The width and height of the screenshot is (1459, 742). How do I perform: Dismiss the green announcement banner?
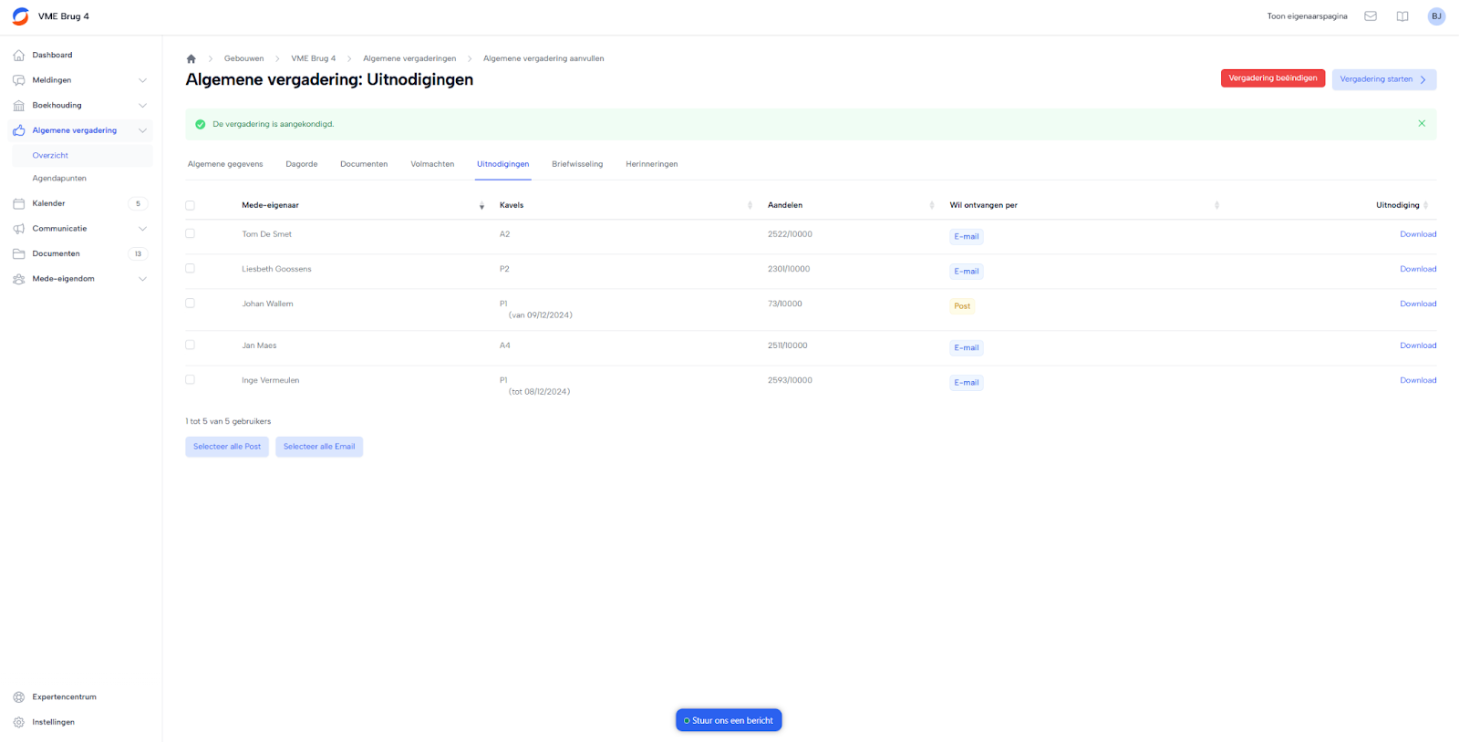(x=1421, y=124)
